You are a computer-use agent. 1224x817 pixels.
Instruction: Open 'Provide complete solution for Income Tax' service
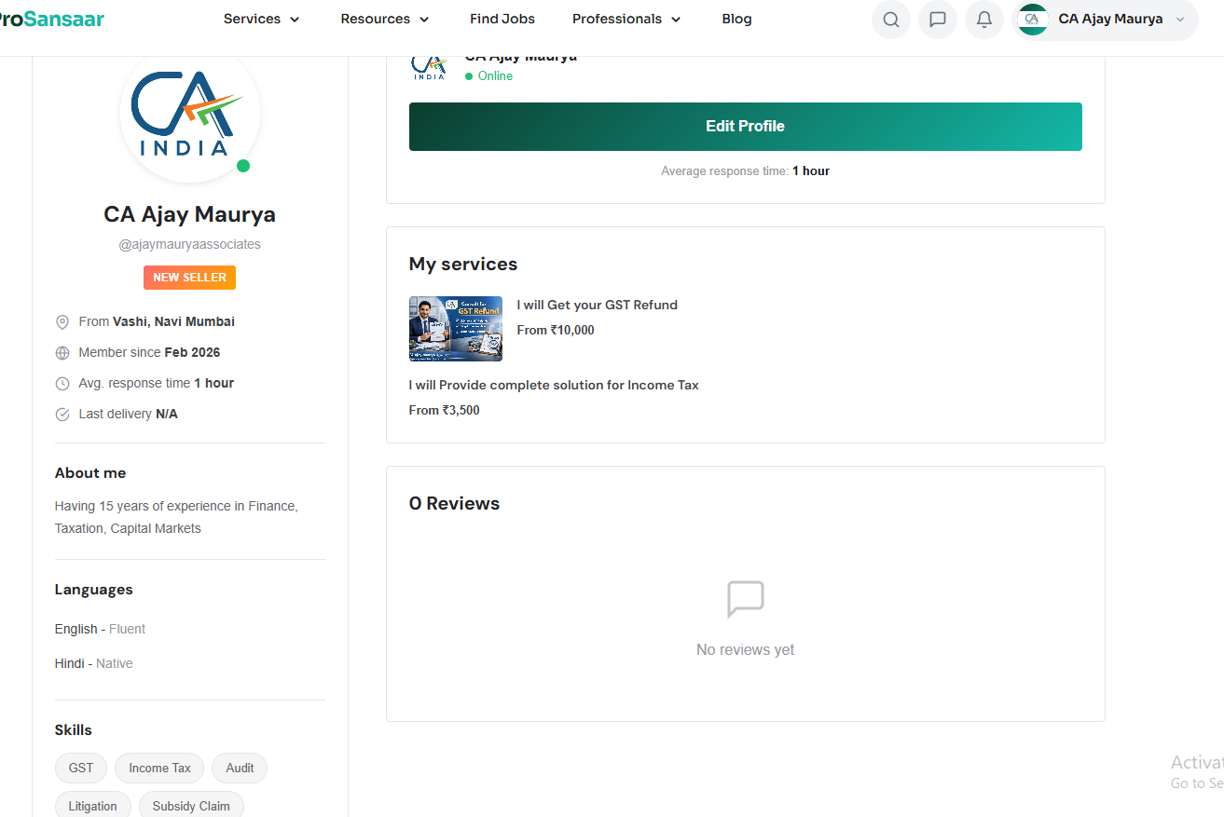coord(554,385)
